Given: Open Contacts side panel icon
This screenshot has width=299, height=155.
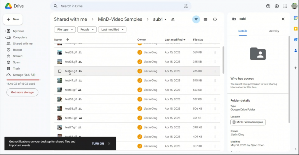Looking at the screenshot, I should tap(295, 51).
